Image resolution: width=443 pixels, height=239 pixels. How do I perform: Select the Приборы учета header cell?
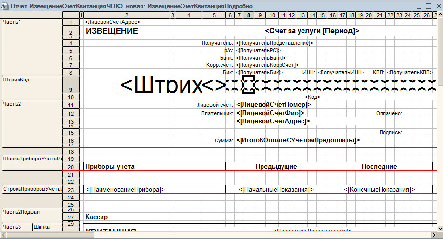point(110,167)
